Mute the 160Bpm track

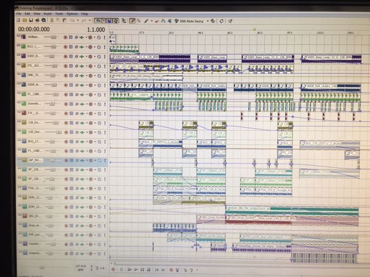click(99, 37)
